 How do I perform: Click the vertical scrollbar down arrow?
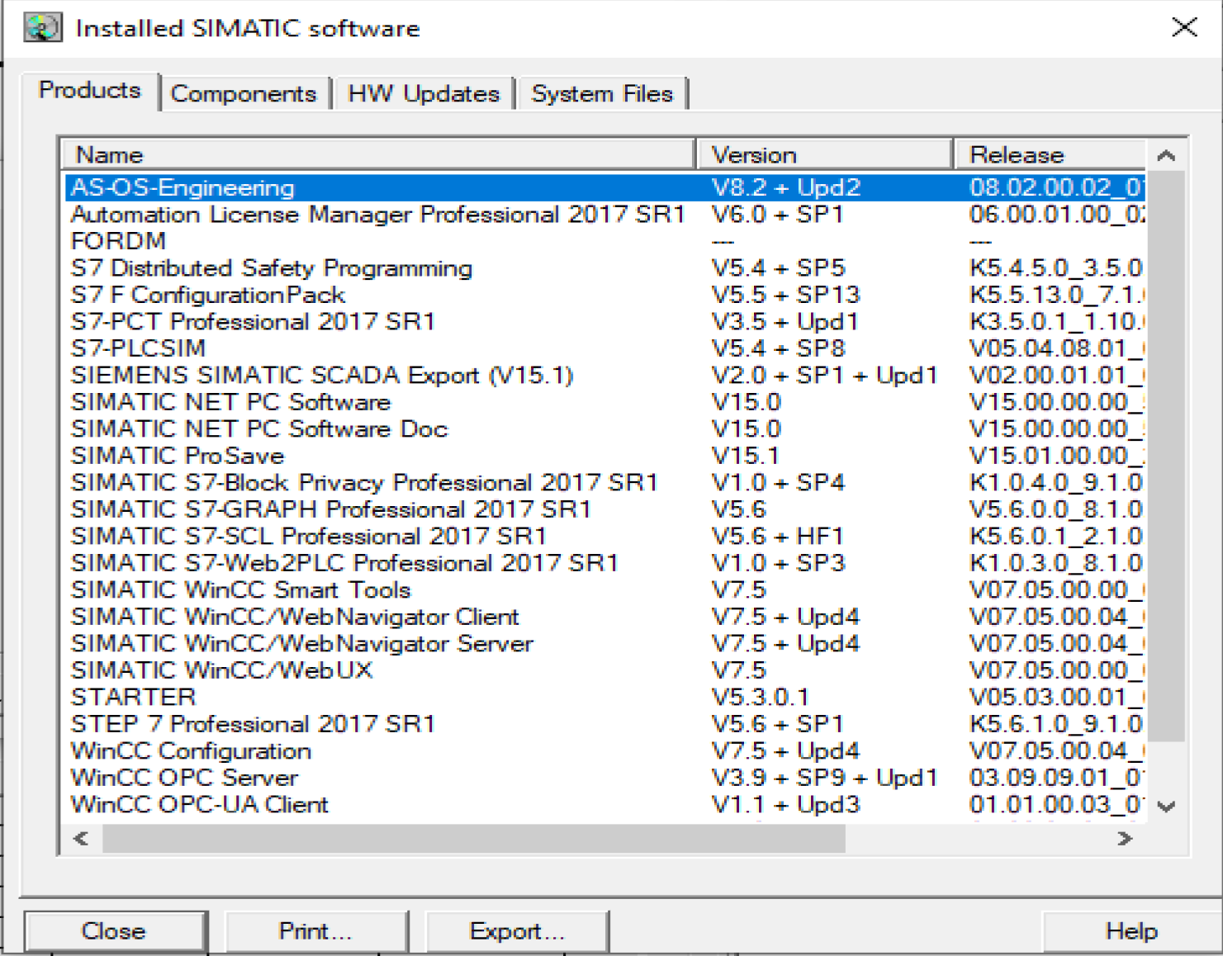[x=1166, y=807]
